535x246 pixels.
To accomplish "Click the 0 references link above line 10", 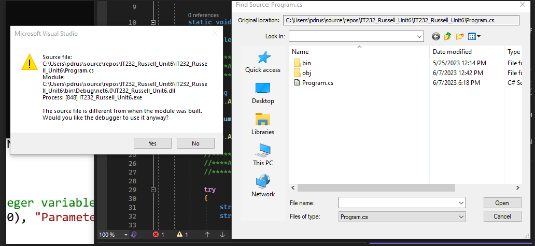I will click(203, 15).
